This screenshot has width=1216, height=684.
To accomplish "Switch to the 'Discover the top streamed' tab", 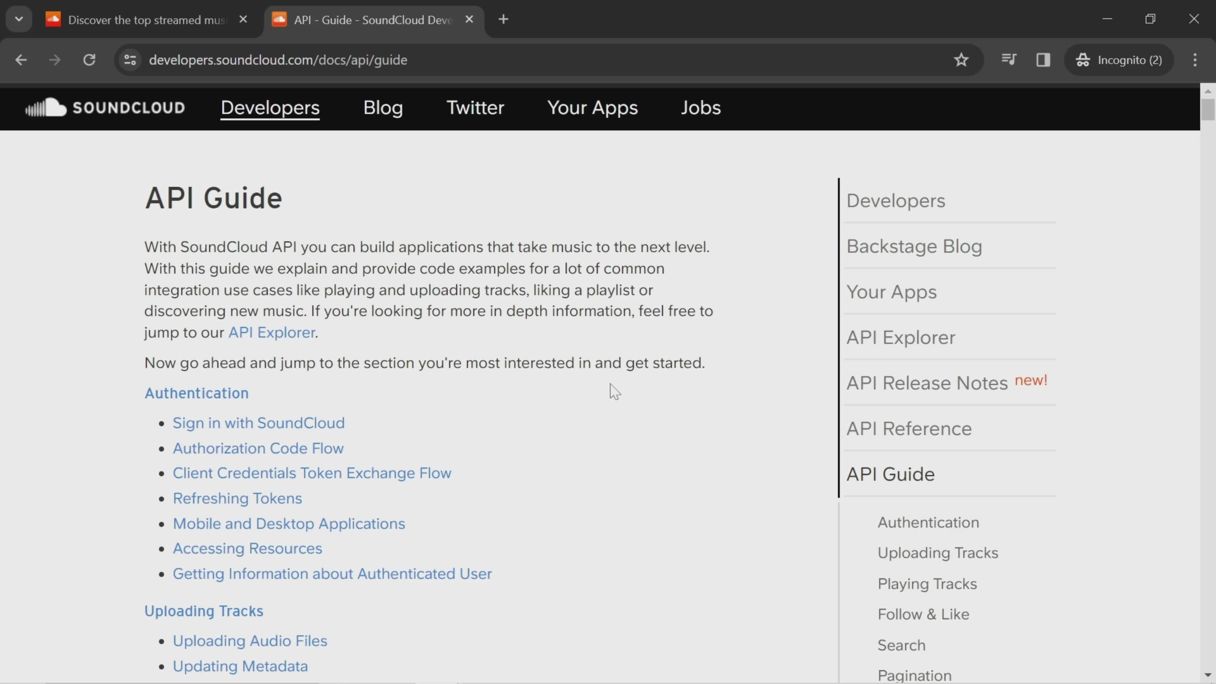I will coord(146,20).
